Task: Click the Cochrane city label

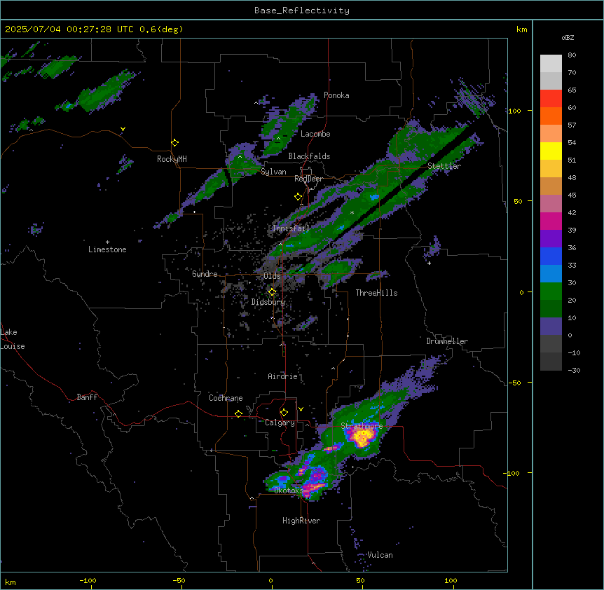Action: pyautogui.click(x=226, y=398)
